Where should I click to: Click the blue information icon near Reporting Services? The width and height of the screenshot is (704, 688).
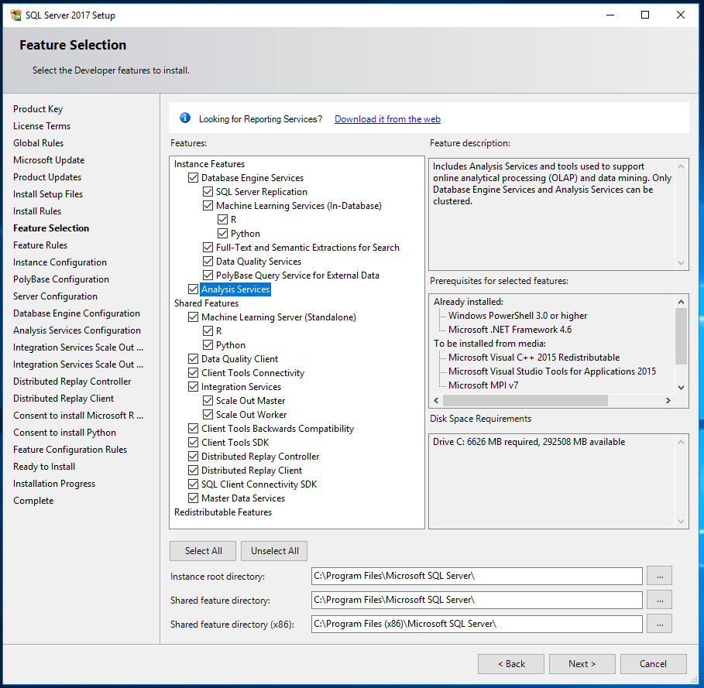click(185, 118)
